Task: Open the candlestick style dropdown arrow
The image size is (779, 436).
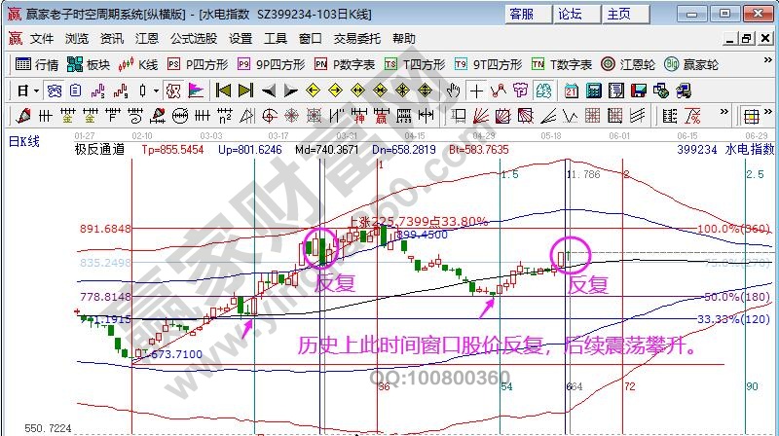Action: (x=155, y=91)
